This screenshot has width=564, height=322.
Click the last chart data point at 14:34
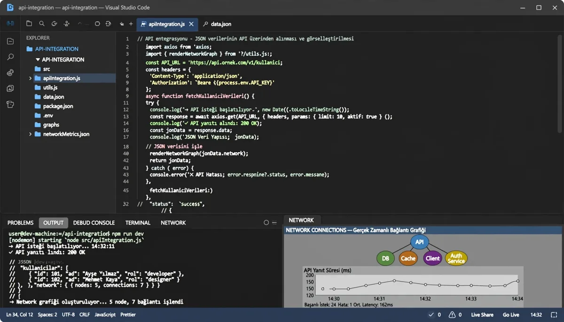pyautogui.click(x=518, y=281)
